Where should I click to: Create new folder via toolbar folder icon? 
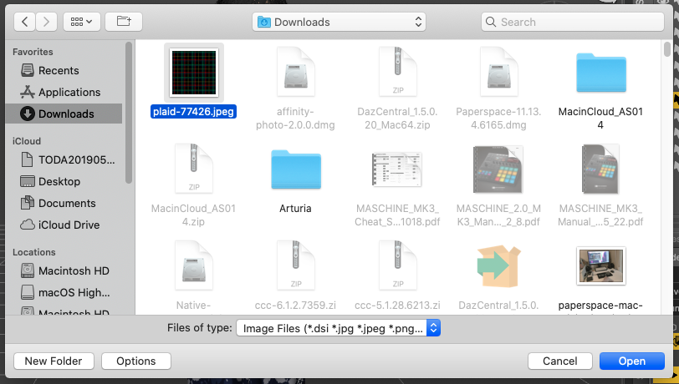point(124,22)
